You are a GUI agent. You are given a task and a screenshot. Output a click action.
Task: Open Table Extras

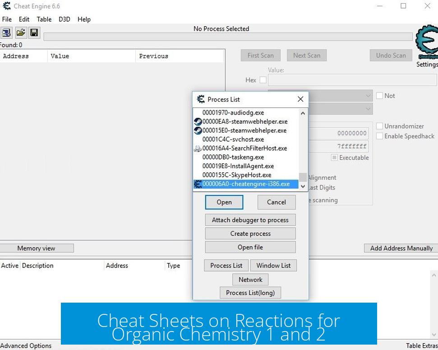point(422,346)
